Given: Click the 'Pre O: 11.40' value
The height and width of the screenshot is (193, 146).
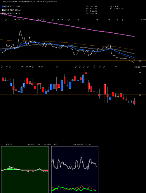Looking at the screenshot, I should [91, 6].
